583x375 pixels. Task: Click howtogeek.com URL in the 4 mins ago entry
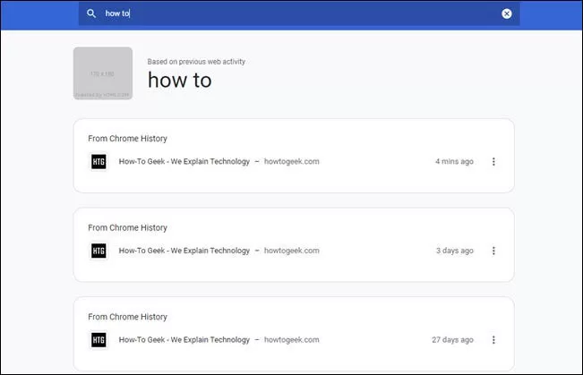[x=292, y=162]
